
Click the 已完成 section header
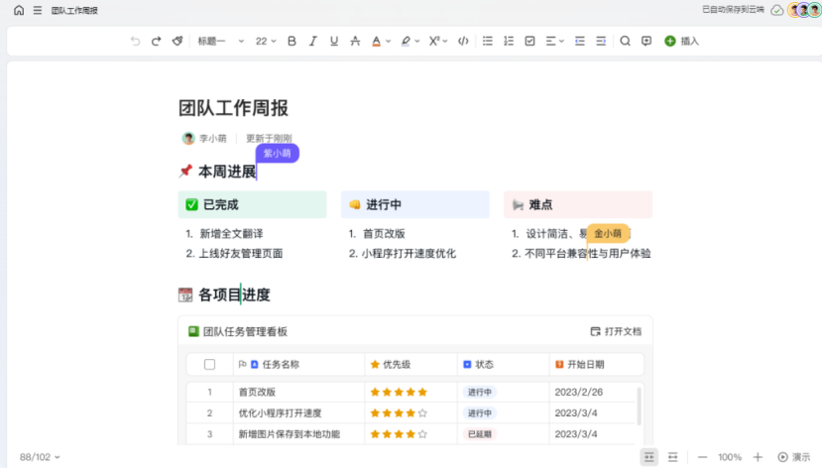253,204
